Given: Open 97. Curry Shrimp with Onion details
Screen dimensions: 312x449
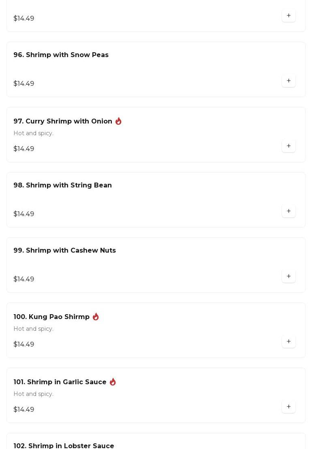Looking at the screenshot, I should pyautogui.click(x=63, y=121).
